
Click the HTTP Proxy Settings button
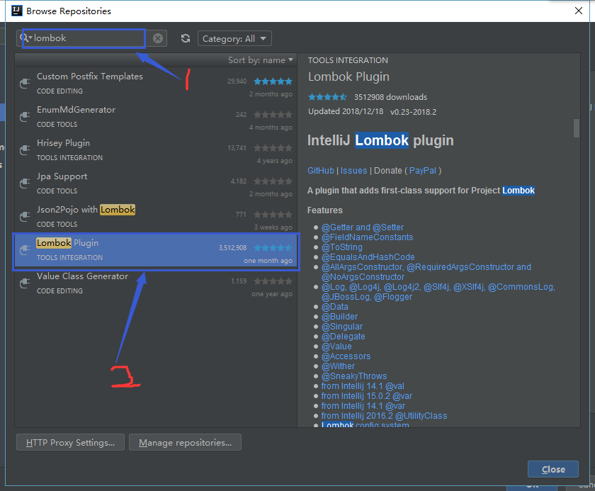69,442
